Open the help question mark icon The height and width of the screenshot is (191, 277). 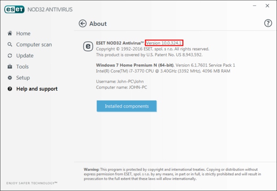click(x=268, y=23)
